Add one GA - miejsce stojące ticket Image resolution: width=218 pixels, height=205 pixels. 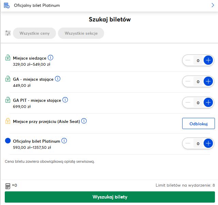(x=208, y=82)
